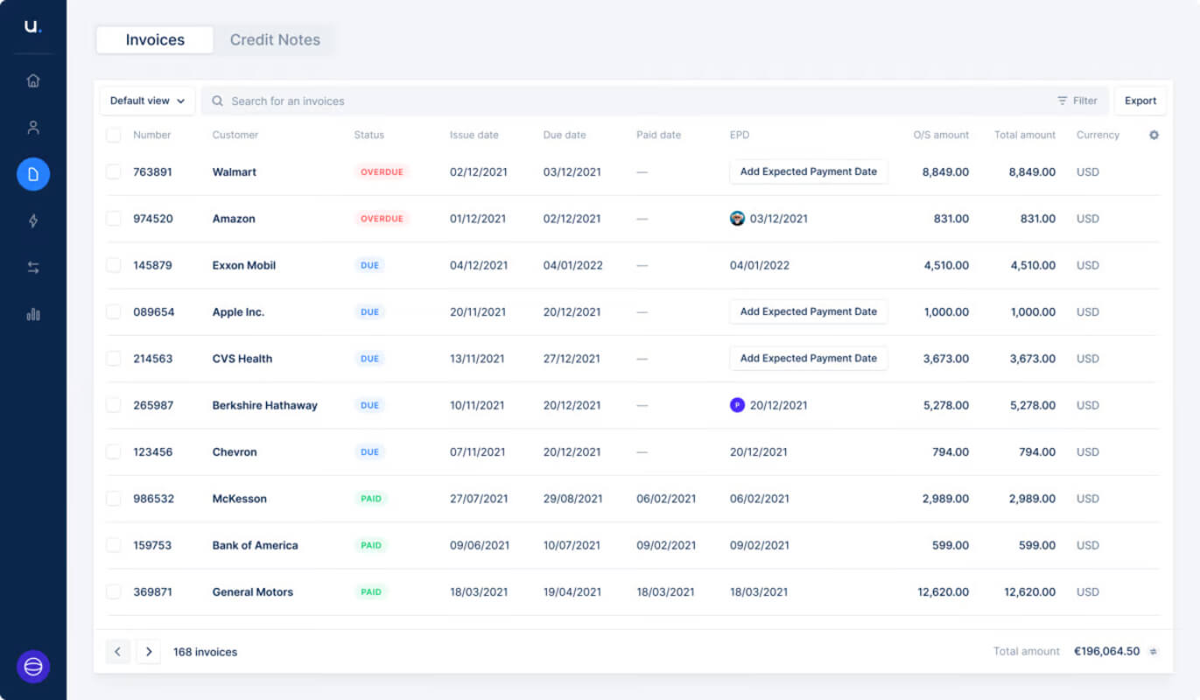Select the CVS Health invoice checkbox
Viewport: 1200px width, 700px height.
(x=114, y=359)
